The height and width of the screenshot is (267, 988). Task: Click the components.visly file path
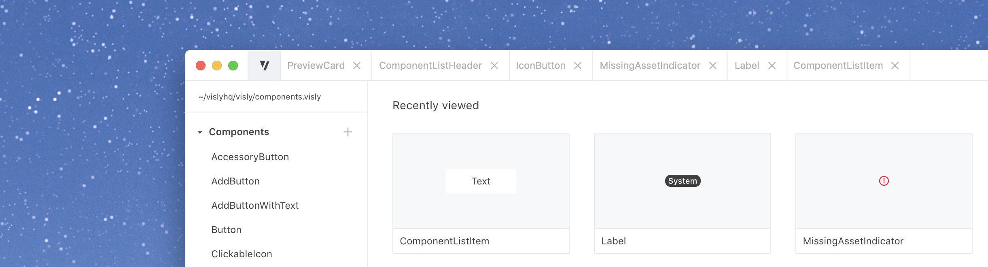pos(260,97)
